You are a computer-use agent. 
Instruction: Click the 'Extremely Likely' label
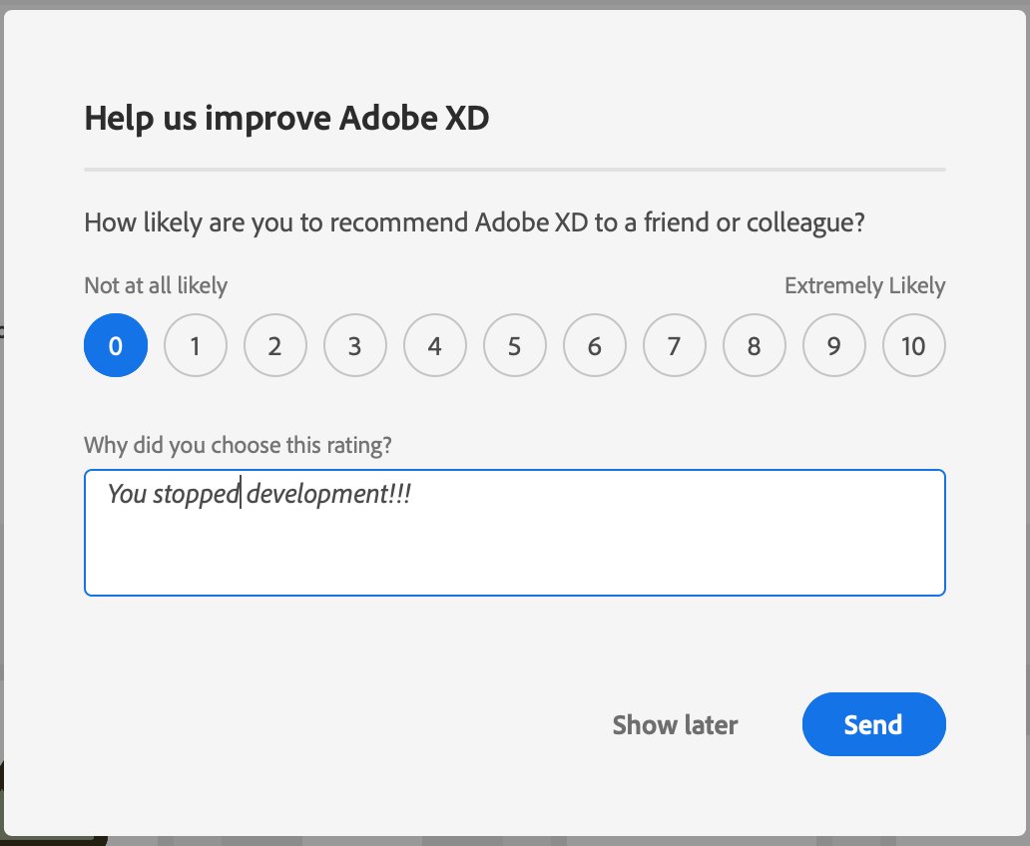865,285
